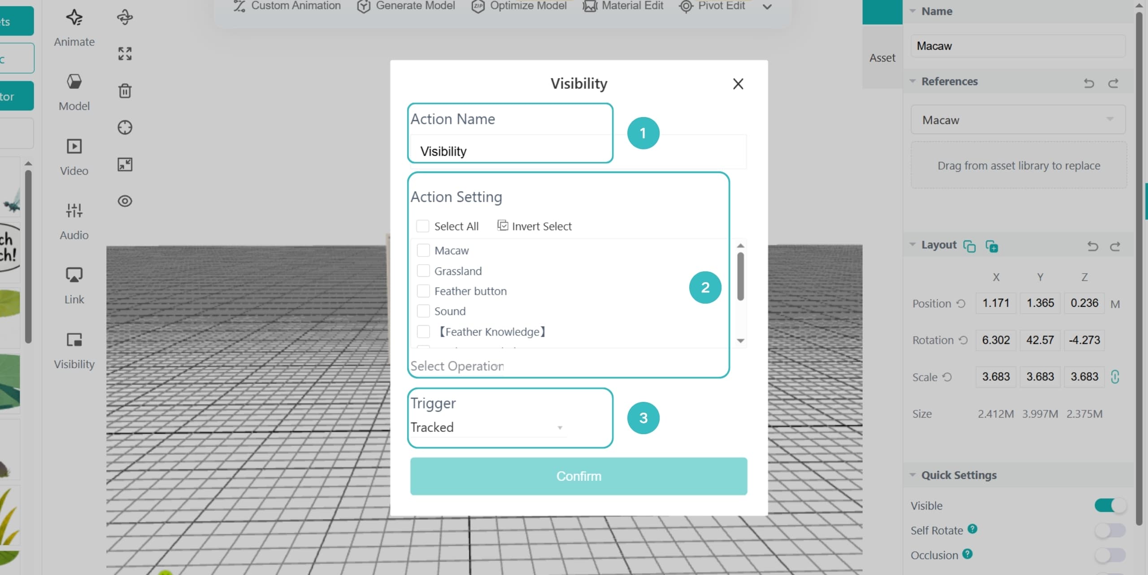Open Material Edit from the top toolbar
Viewport: 1148px width, 575px height.
point(623,6)
